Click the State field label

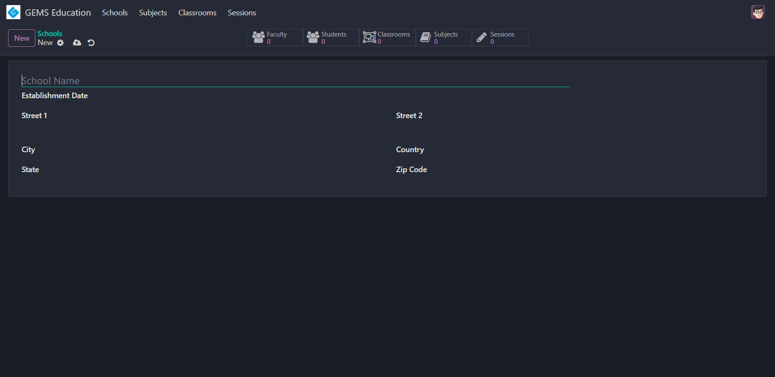30,170
